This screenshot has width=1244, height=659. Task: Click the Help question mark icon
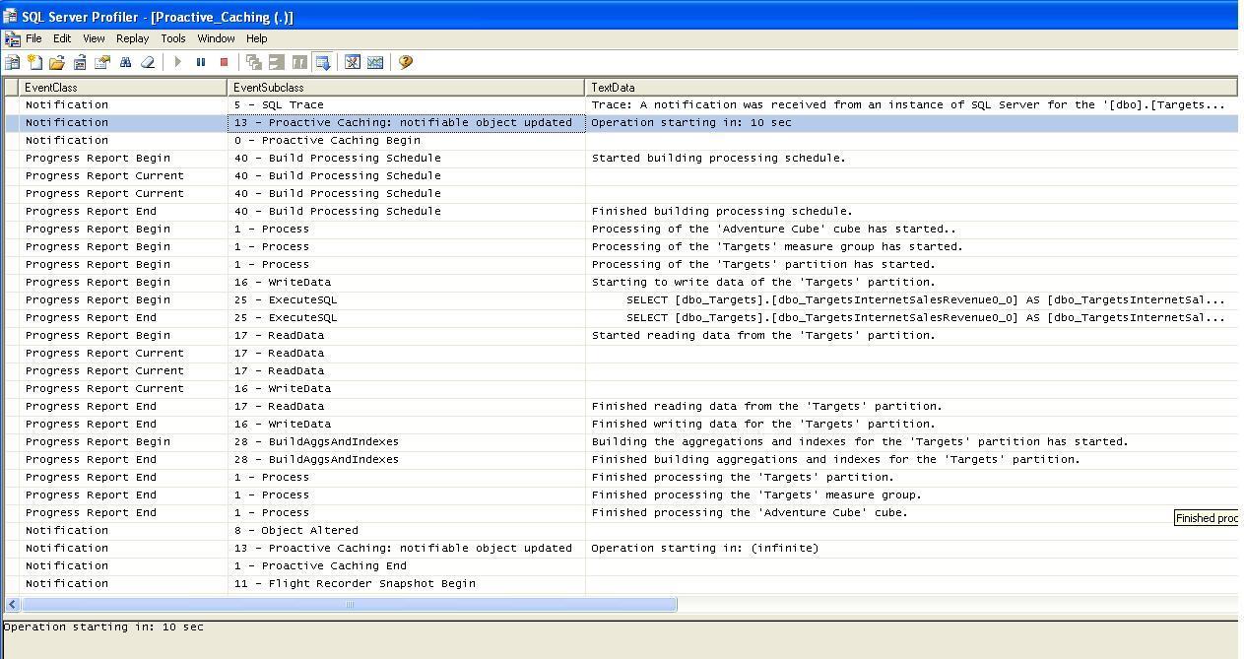tap(406, 62)
